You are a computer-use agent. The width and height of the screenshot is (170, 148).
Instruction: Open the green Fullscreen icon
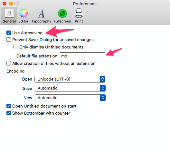pos(62,13)
